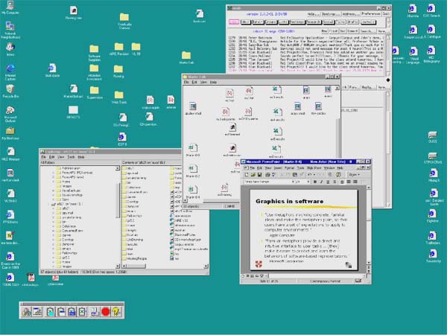Click the yellow lightbulb icon in floating toolbar
447x335 pixels.
coord(117,313)
